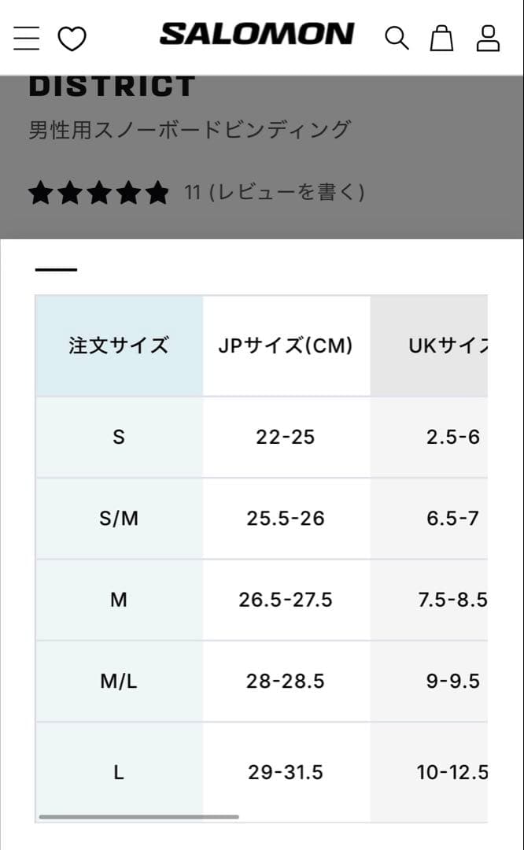Click the DISTRICT product title
Screen dimensions: 524x850
click(112, 87)
